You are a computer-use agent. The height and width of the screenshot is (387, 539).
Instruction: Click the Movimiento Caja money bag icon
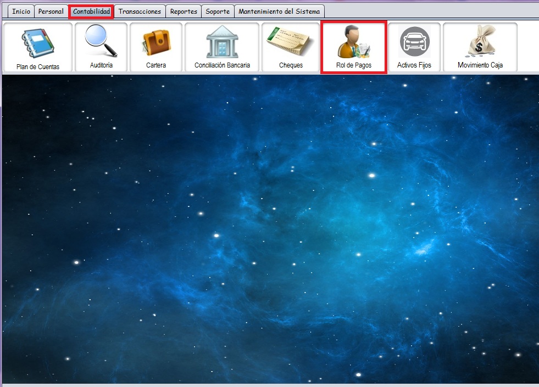coord(480,42)
